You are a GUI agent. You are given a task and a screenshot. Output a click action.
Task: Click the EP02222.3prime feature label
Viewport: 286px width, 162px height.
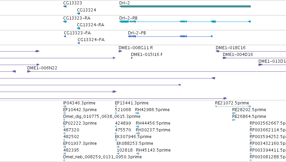pos(80,123)
